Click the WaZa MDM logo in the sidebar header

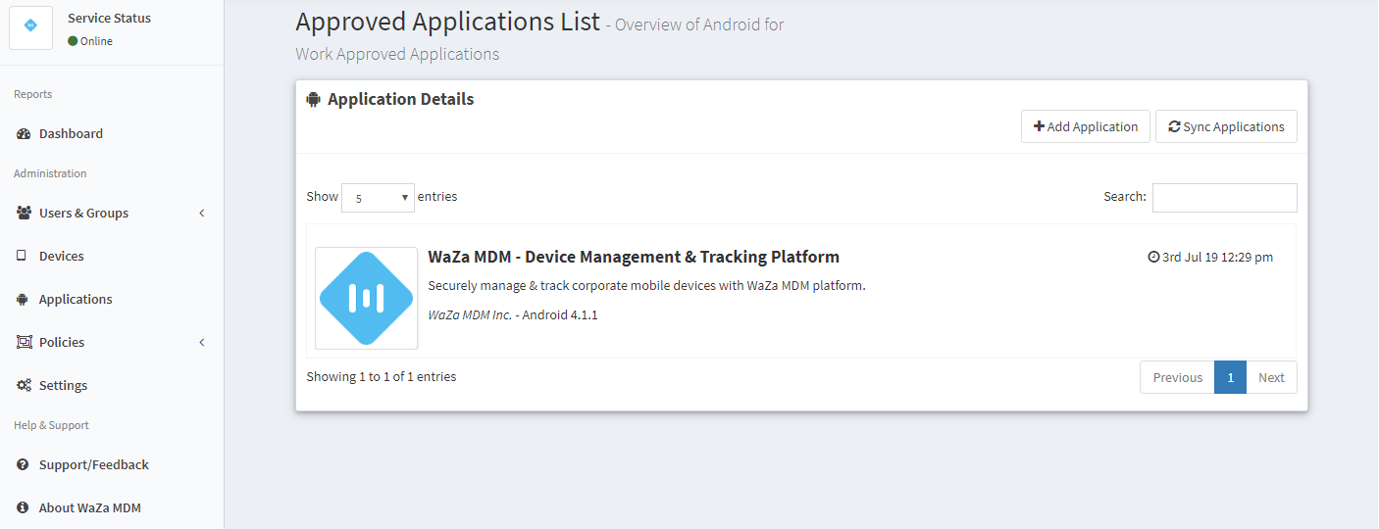pos(30,26)
